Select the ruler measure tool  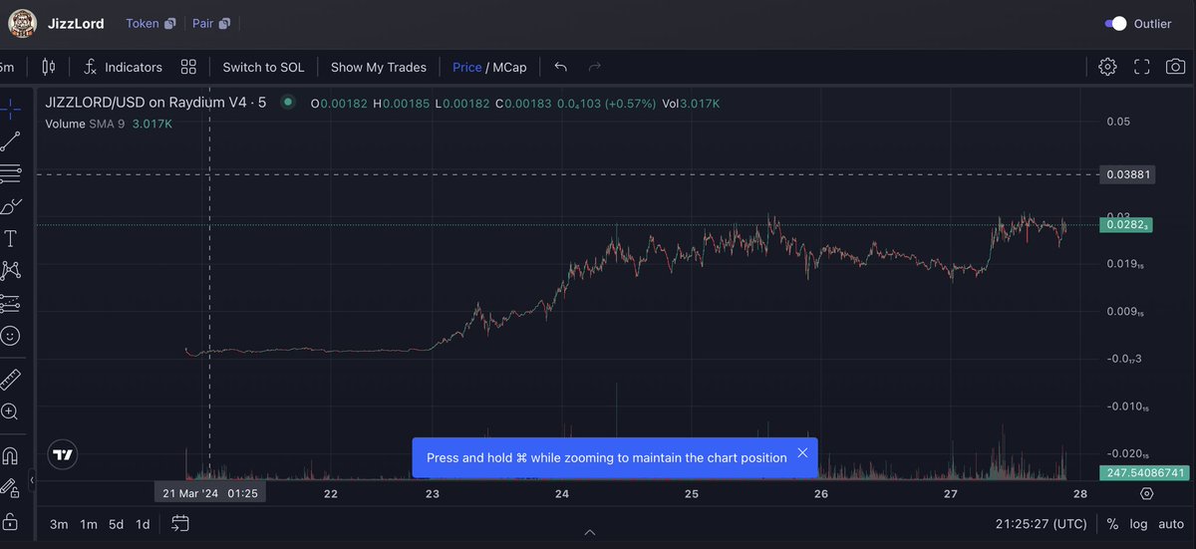coord(10,379)
